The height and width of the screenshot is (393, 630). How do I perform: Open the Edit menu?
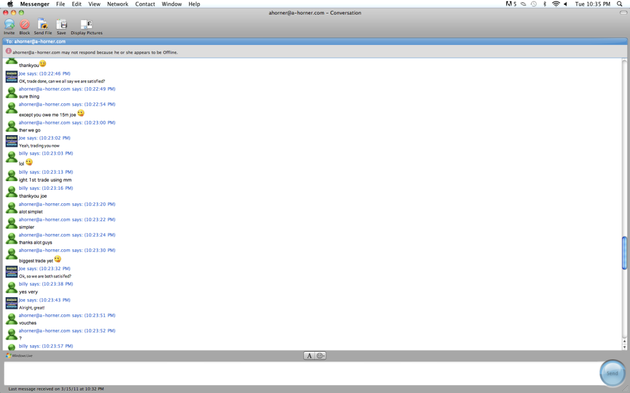tap(76, 4)
